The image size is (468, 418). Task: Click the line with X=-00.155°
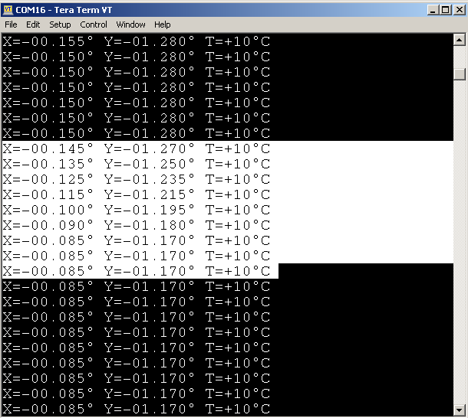(137, 41)
